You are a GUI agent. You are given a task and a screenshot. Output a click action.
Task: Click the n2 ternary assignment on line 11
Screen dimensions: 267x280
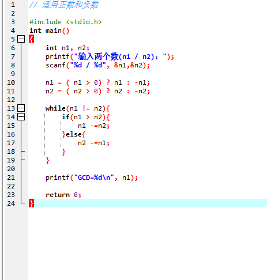(x=97, y=91)
